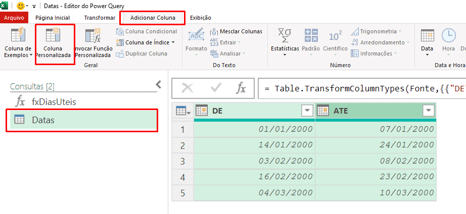Click the Coluna de Exemplos icon

tap(18, 35)
